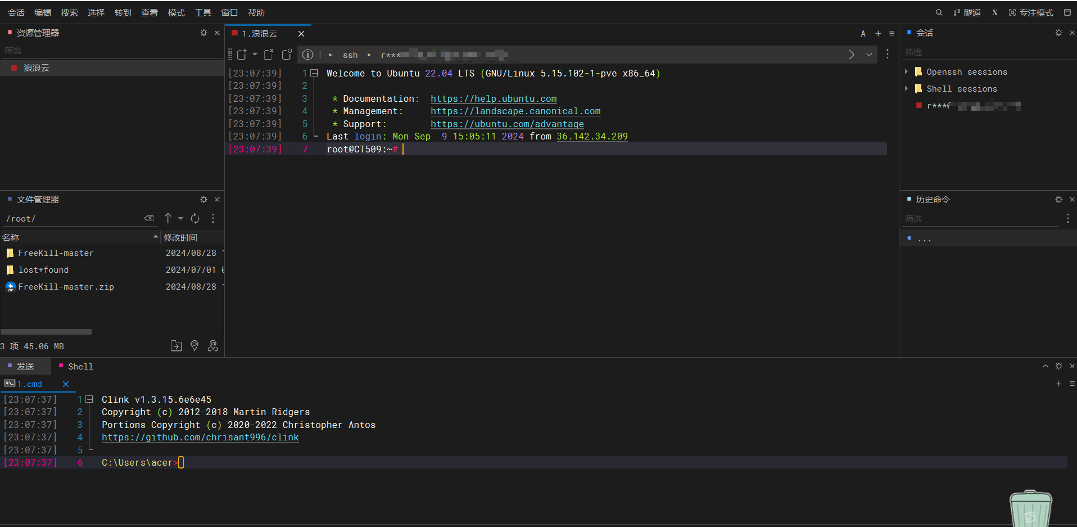Switch to the Shell bottom tab
Screen dimensions: 1077x527
[x=76, y=367]
